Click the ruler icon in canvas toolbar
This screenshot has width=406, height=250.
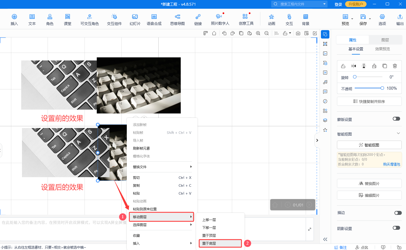click(x=206, y=33)
